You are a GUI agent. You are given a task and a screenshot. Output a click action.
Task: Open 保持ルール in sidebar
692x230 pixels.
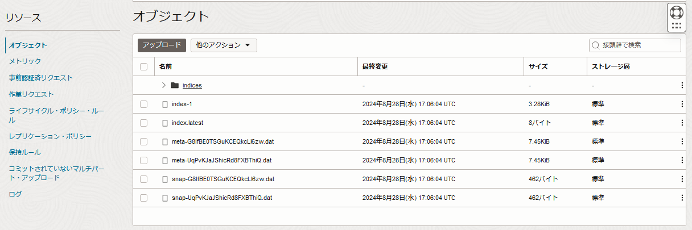pos(24,152)
